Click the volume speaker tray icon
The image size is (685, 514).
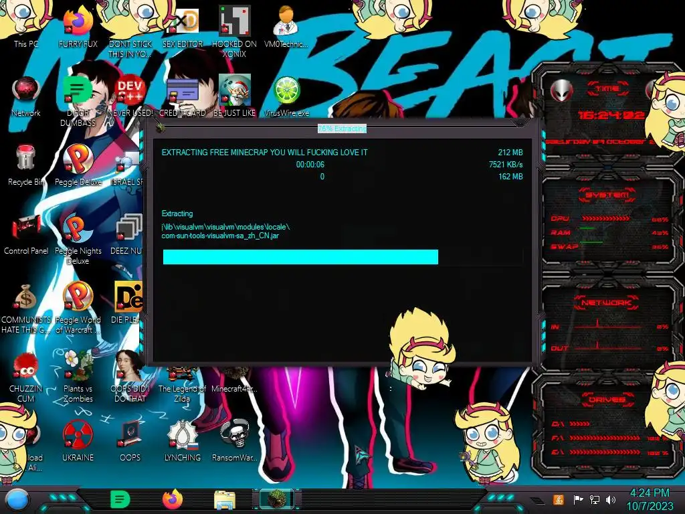click(x=610, y=499)
